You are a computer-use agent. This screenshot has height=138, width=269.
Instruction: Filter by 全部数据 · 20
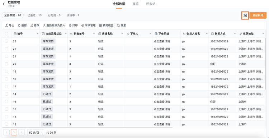click(13, 15)
